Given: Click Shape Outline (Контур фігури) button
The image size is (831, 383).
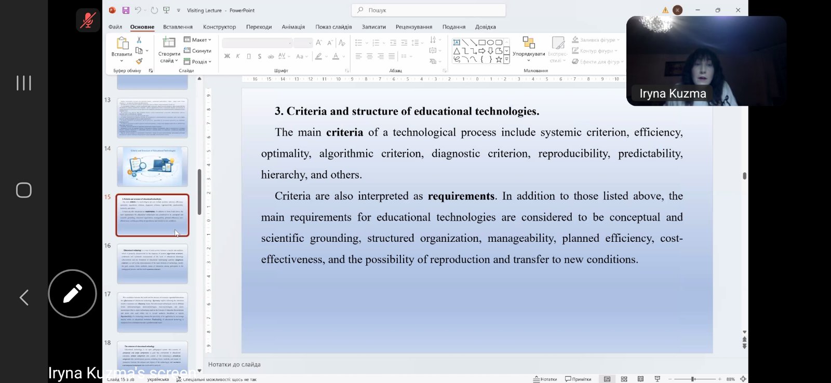Looking at the screenshot, I should [595, 51].
